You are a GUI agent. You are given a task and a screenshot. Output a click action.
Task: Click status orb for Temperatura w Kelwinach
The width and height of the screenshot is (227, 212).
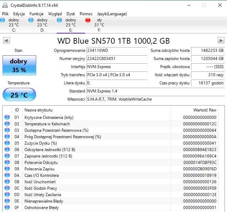[x=7, y=124]
